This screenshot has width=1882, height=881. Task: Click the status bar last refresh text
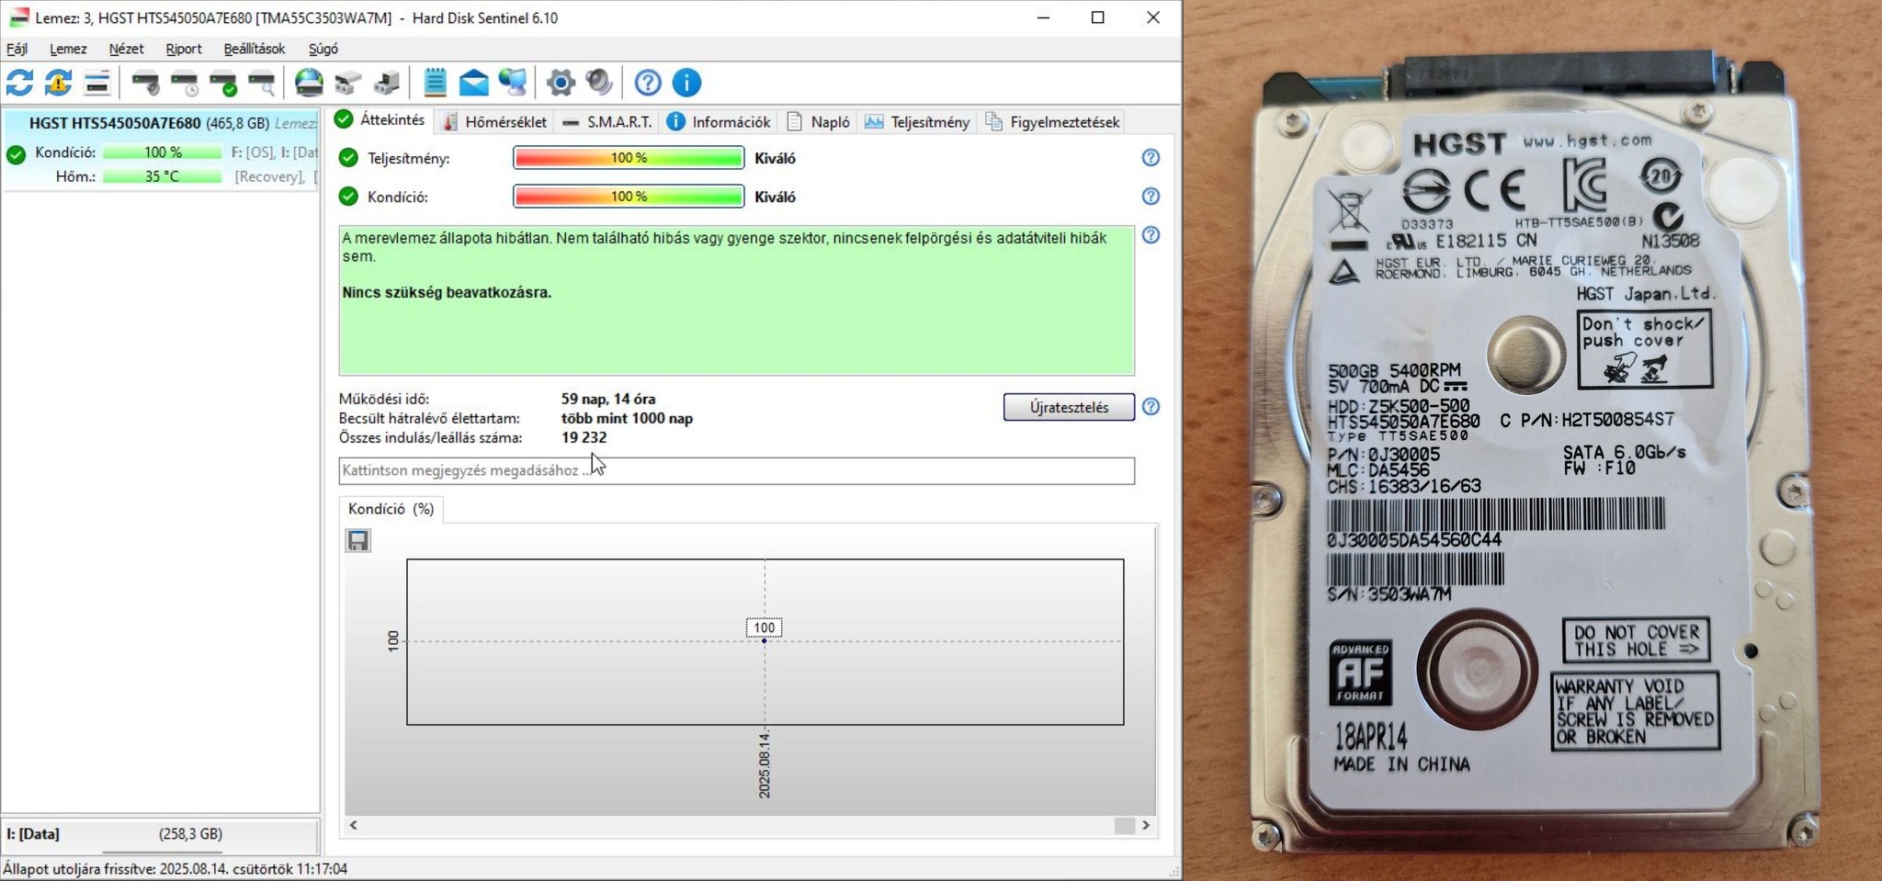click(176, 869)
